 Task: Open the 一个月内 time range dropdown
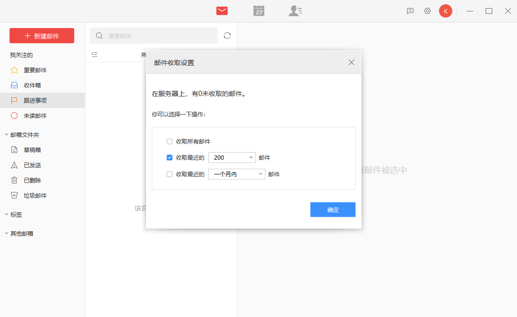[x=236, y=174]
